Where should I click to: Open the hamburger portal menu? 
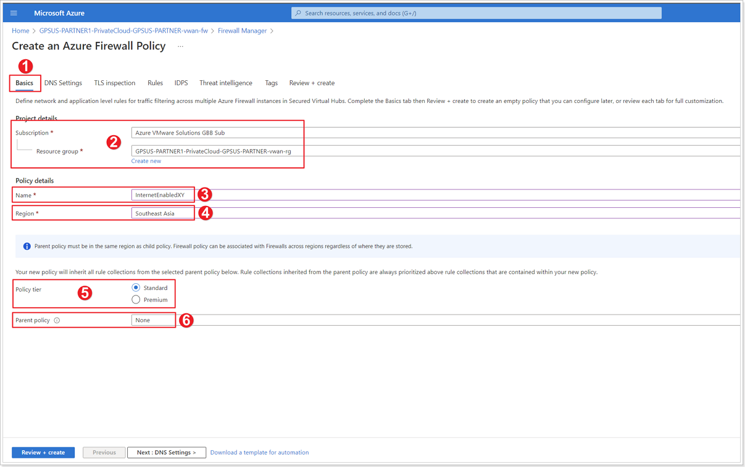coord(14,13)
